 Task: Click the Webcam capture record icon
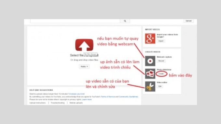[x=150, y=61]
